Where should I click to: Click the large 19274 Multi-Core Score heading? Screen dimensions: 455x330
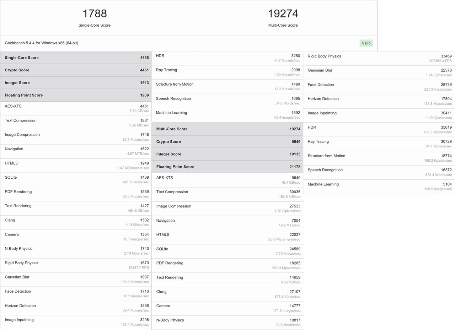click(283, 14)
